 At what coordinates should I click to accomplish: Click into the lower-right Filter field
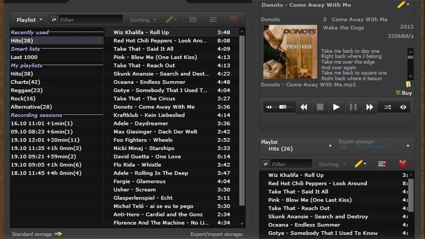(x=291, y=164)
